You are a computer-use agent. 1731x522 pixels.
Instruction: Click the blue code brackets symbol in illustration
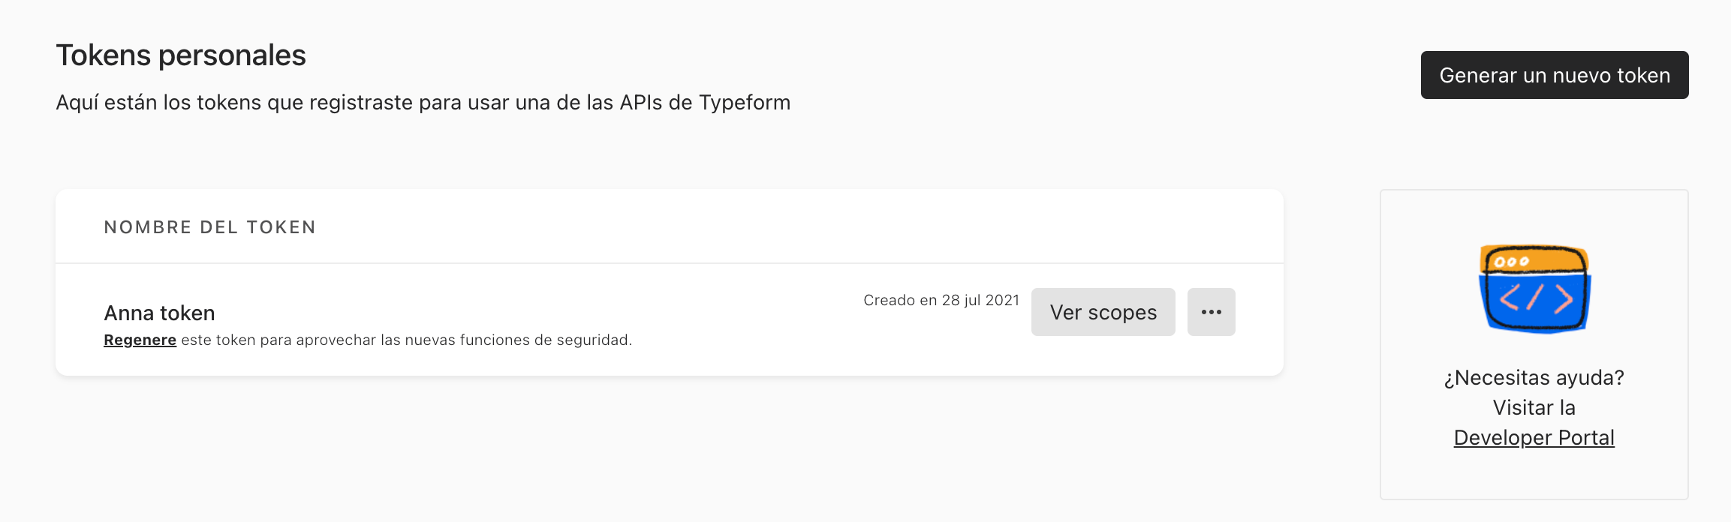(x=1536, y=298)
